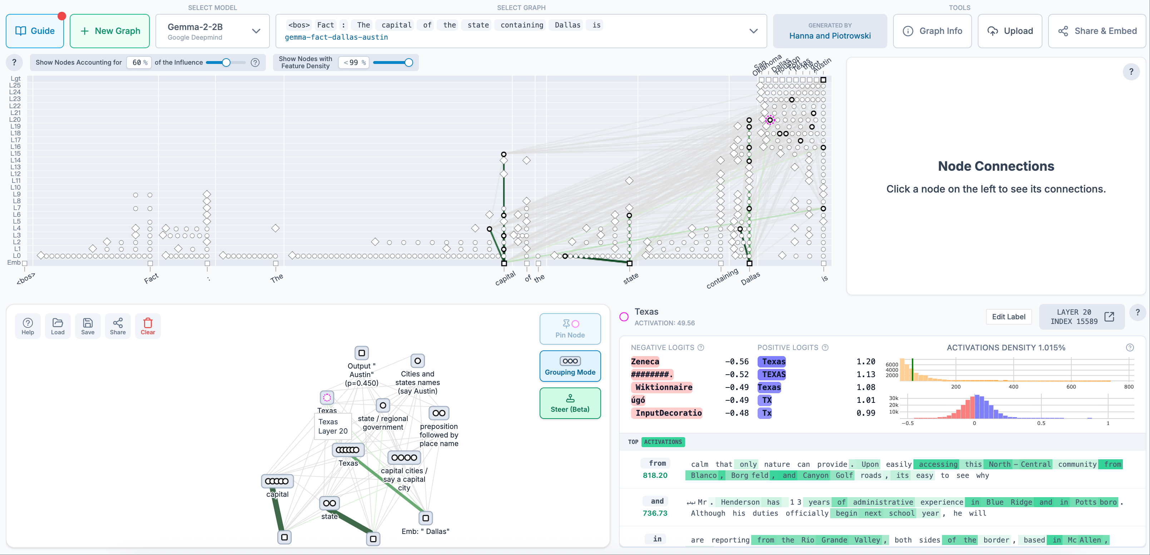Toggle Pin Node for selected feature
The image size is (1150, 555).
[x=570, y=329]
